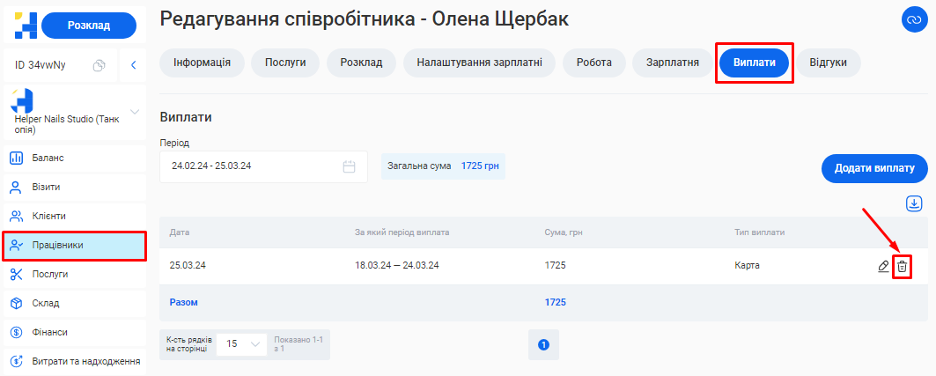Image resolution: width=936 pixels, height=376 pixels.
Task: Click the Додати виплату button
Action: [874, 168]
